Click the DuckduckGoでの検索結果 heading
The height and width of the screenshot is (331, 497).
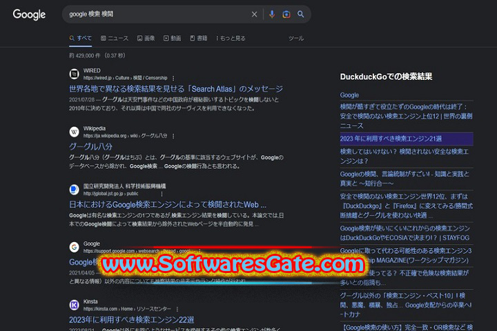[x=386, y=77]
